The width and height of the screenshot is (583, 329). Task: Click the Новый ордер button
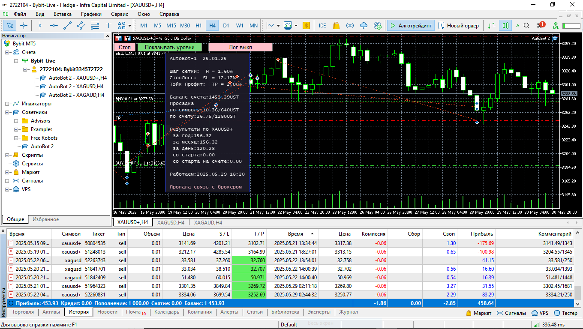459,25
